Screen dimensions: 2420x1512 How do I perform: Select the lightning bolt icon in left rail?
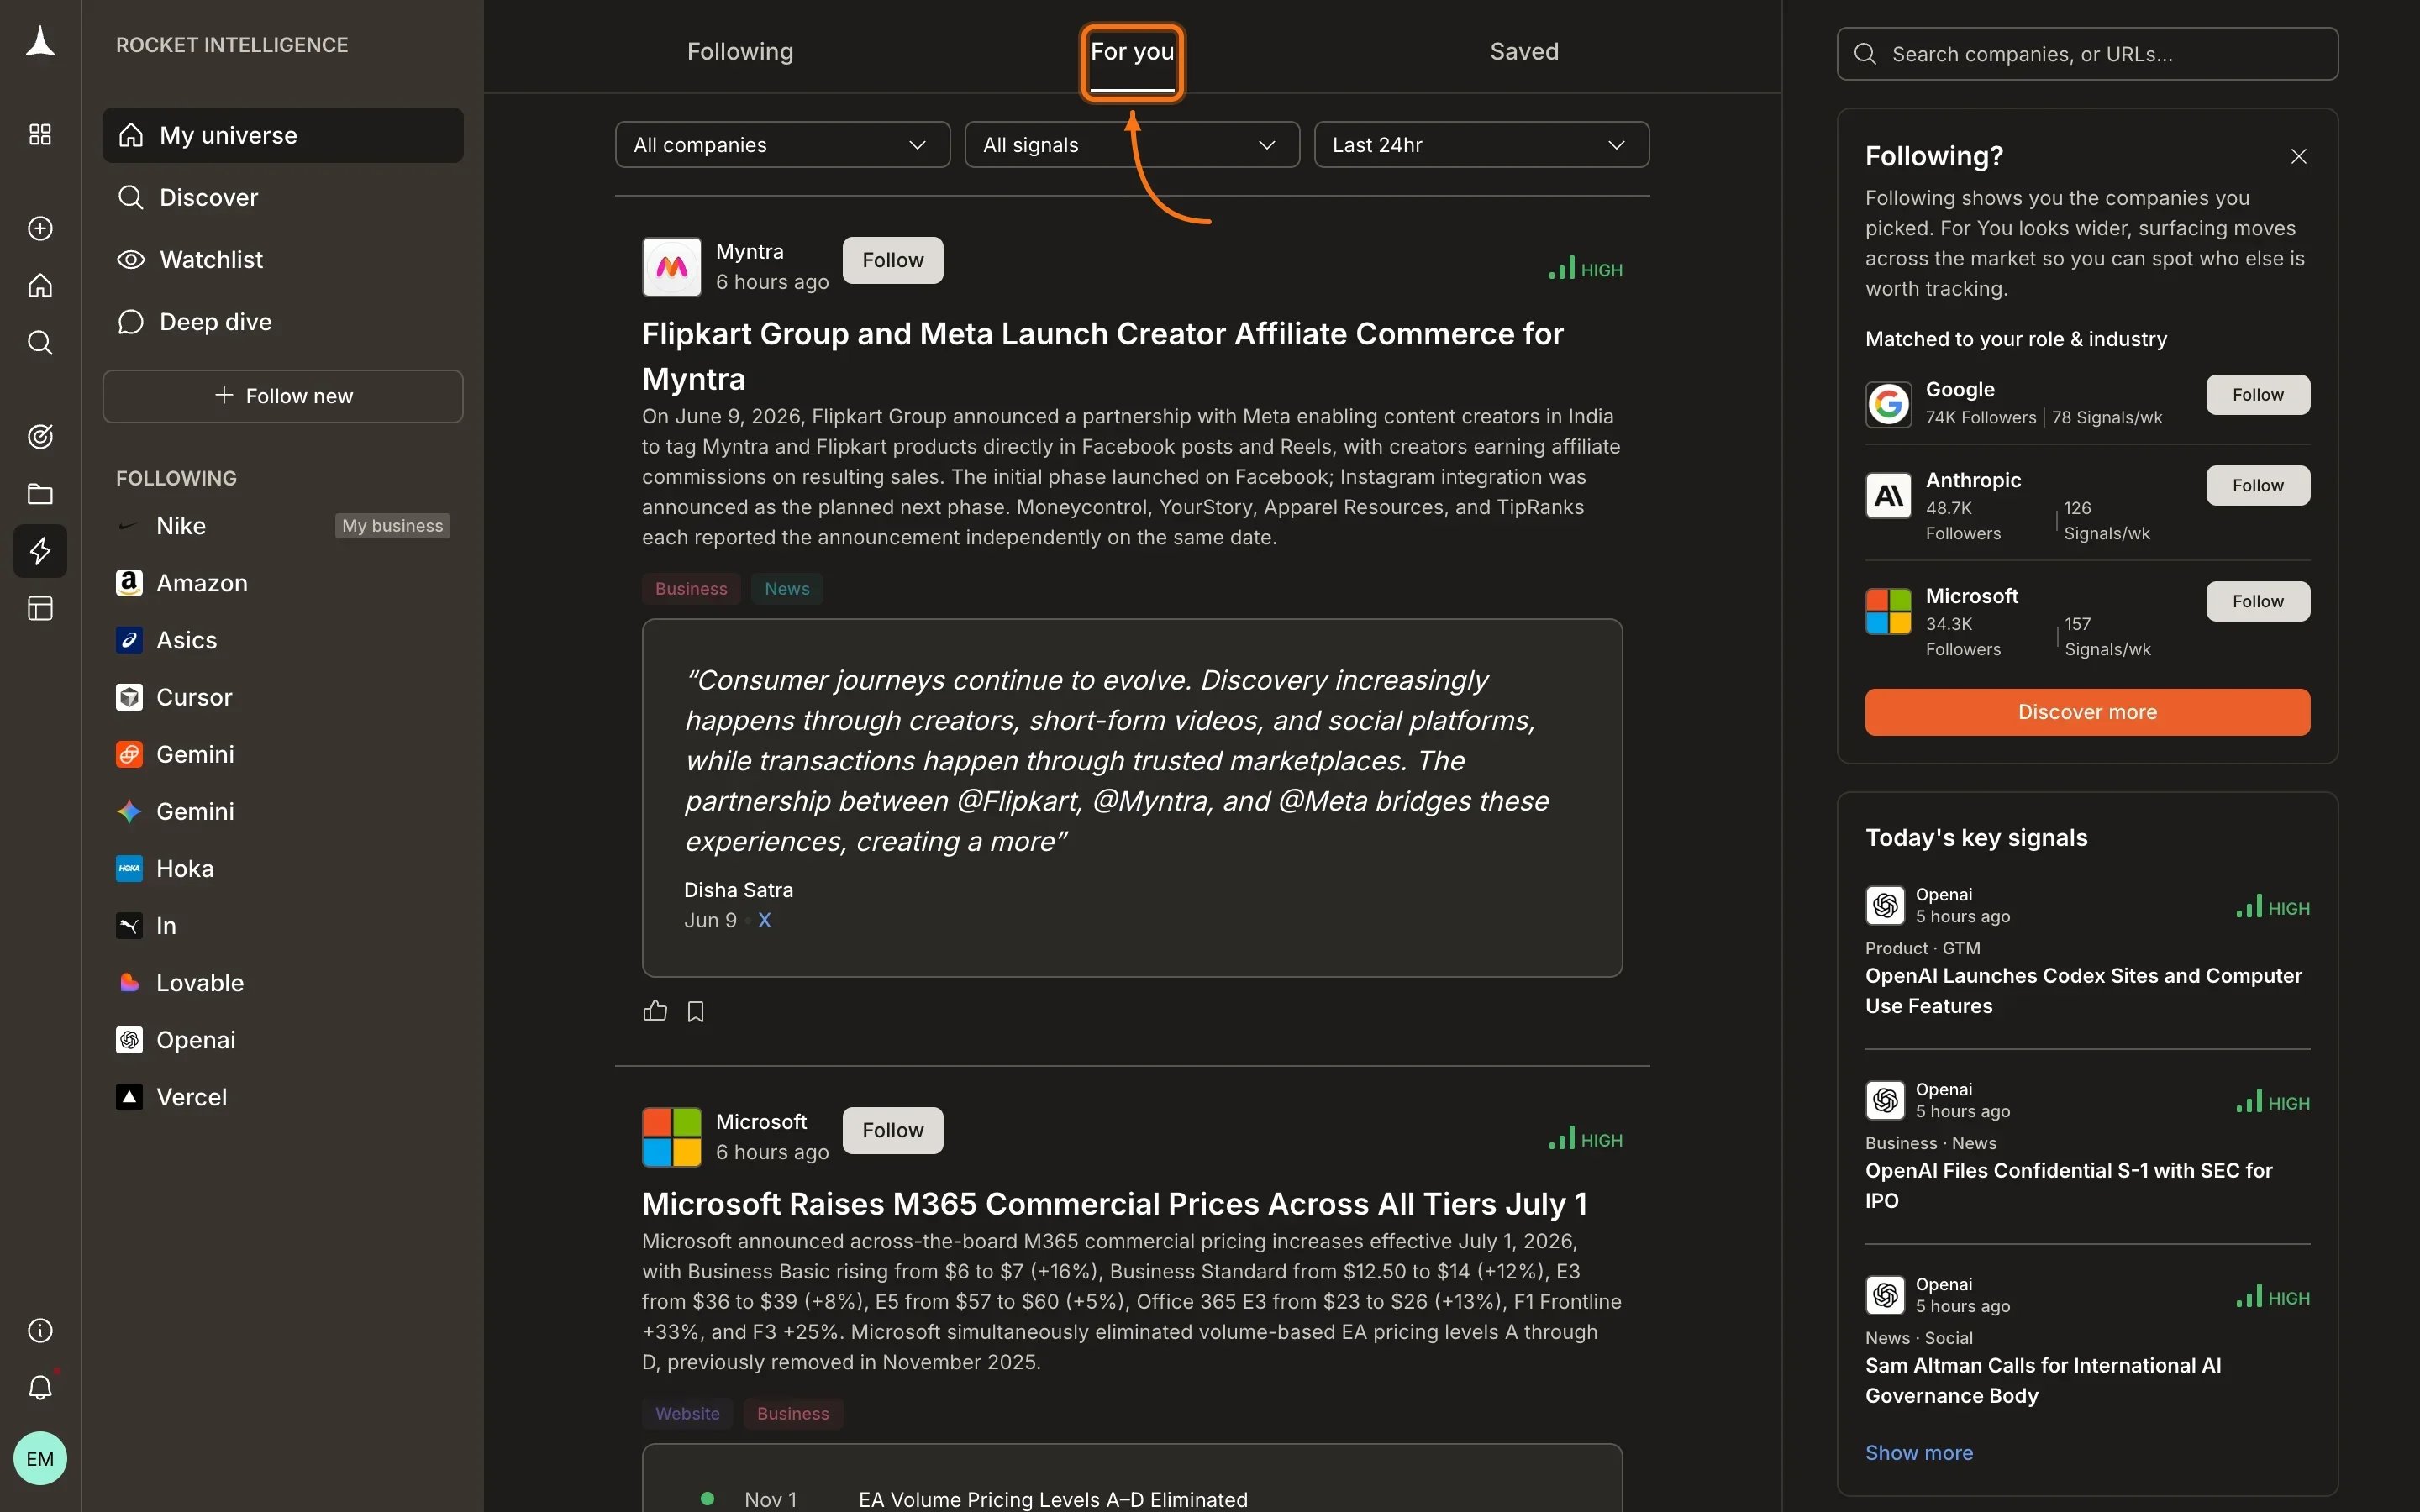[40, 551]
